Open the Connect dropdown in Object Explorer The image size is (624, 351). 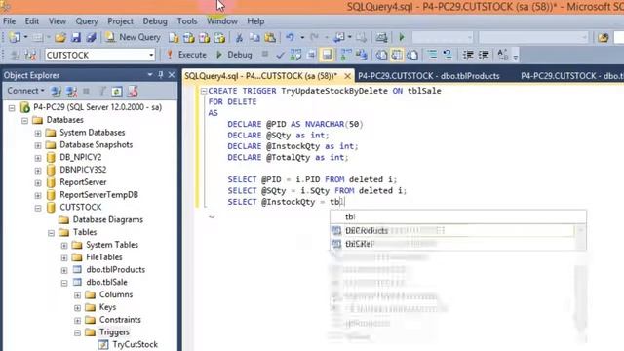(26, 91)
